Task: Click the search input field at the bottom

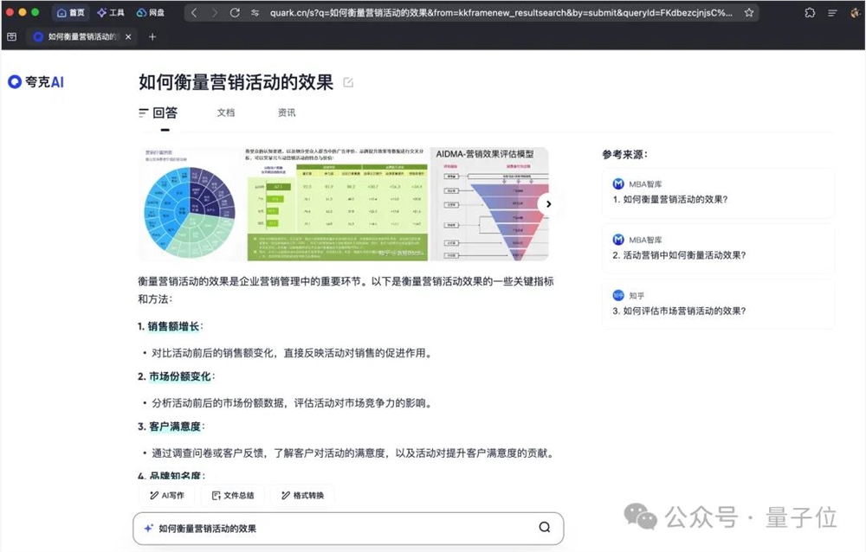Action: 346,527
